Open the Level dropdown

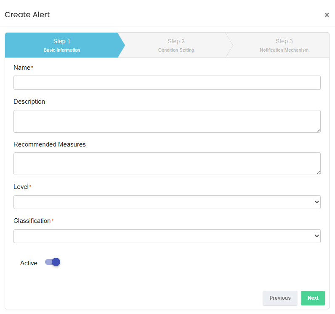167,202
